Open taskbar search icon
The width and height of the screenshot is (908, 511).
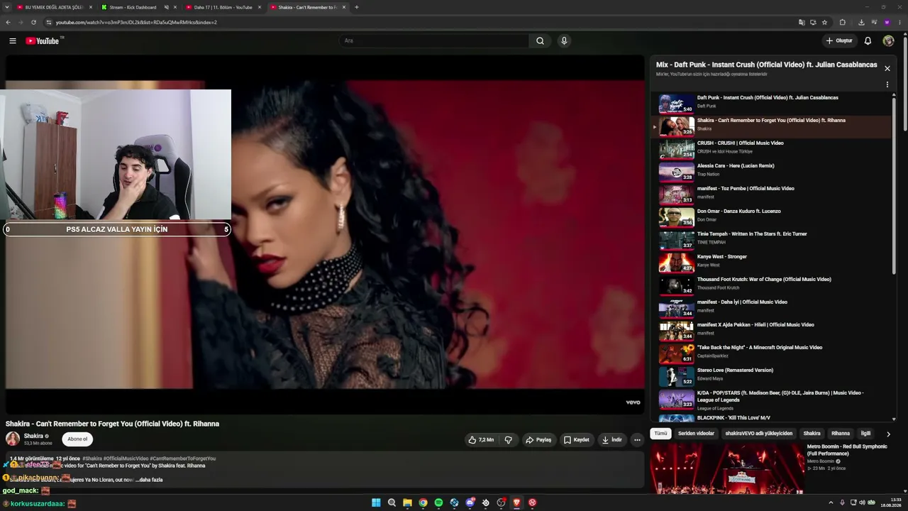pyautogui.click(x=392, y=502)
